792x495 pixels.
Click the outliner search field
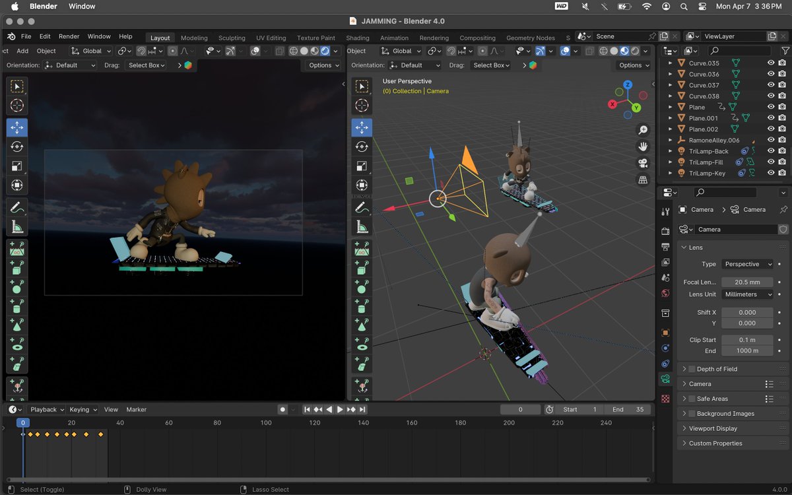(x=739, y=51)
